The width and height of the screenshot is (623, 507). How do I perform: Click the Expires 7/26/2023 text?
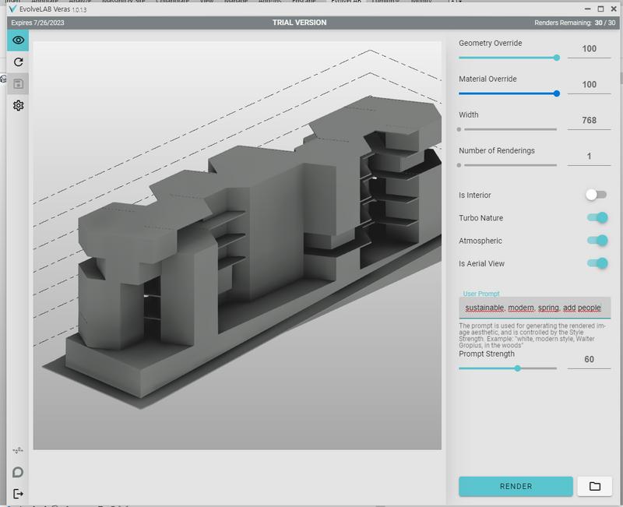(37, 23)
